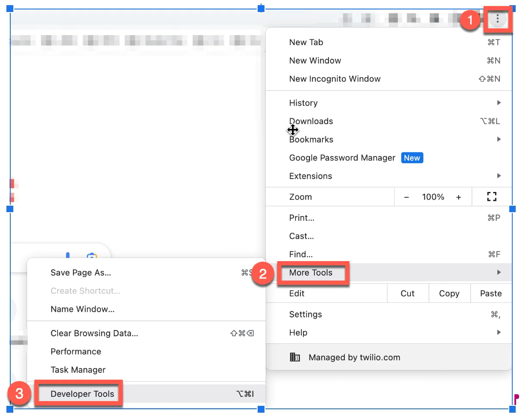Open the Help submenu arrow

click(x=499, y=332)
